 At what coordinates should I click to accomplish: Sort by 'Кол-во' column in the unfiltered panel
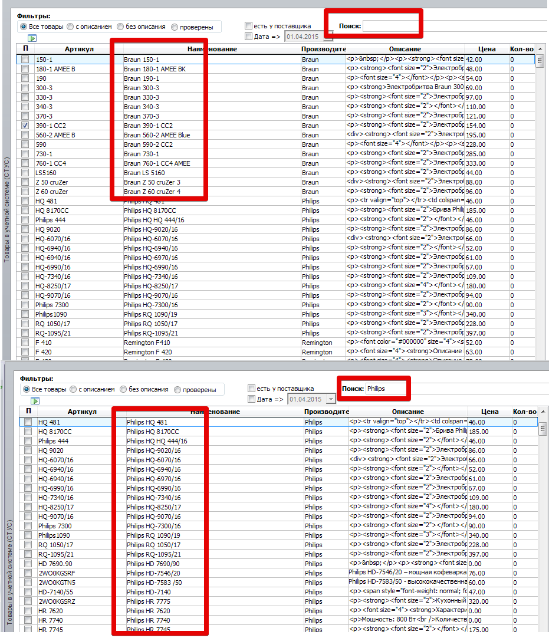[522, 49]
